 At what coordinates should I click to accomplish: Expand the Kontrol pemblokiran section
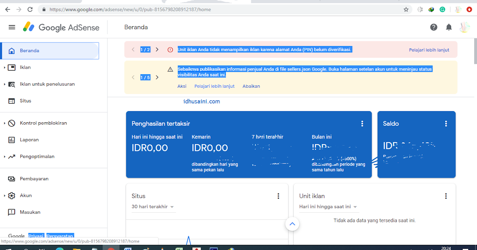pyautogui.click(x=4, y=123)
